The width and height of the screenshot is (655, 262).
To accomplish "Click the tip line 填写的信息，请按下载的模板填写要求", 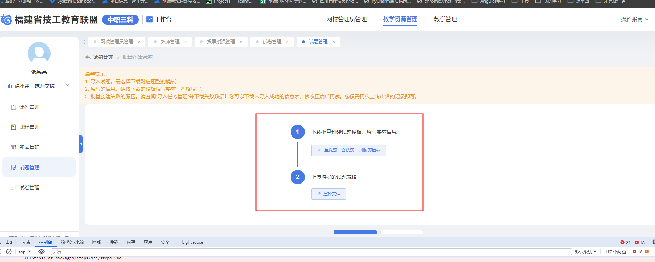I will coord(145,89).
